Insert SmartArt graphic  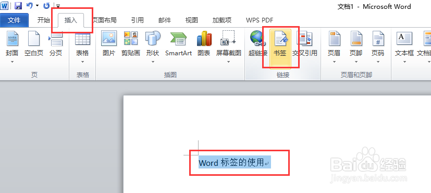click(x=178, y=43)
